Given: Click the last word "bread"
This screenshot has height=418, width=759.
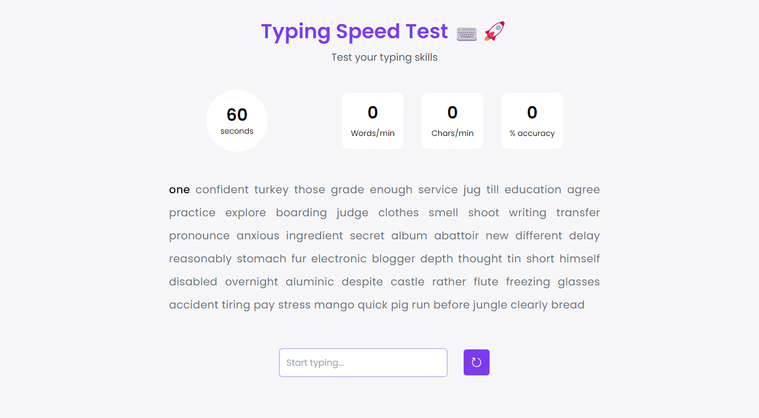Looking at the screenshot, I should point(568,305).
